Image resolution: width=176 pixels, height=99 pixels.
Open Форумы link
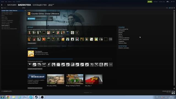click(120, 33)
